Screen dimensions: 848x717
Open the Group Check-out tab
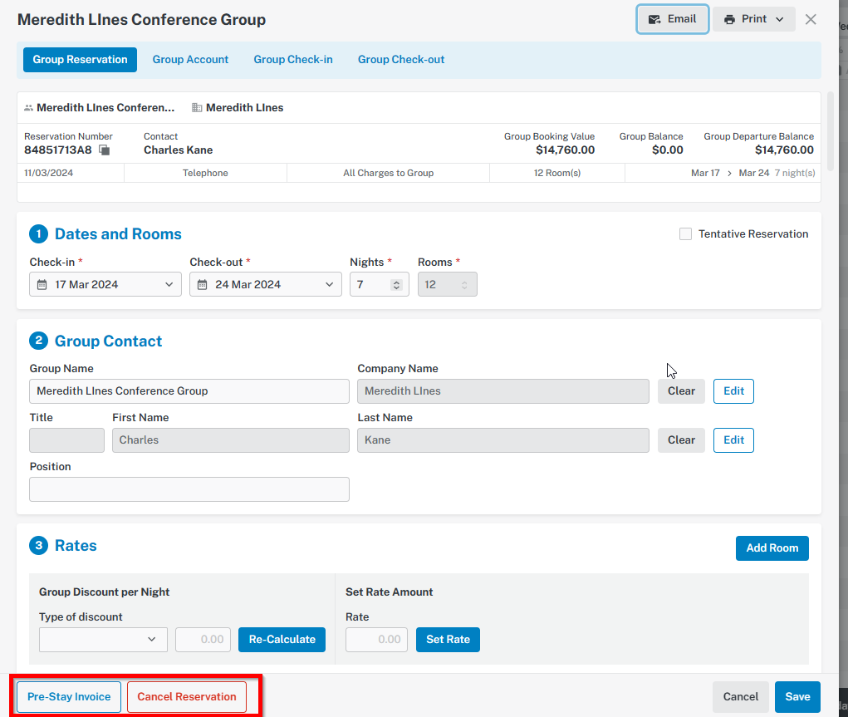(401, 60)
